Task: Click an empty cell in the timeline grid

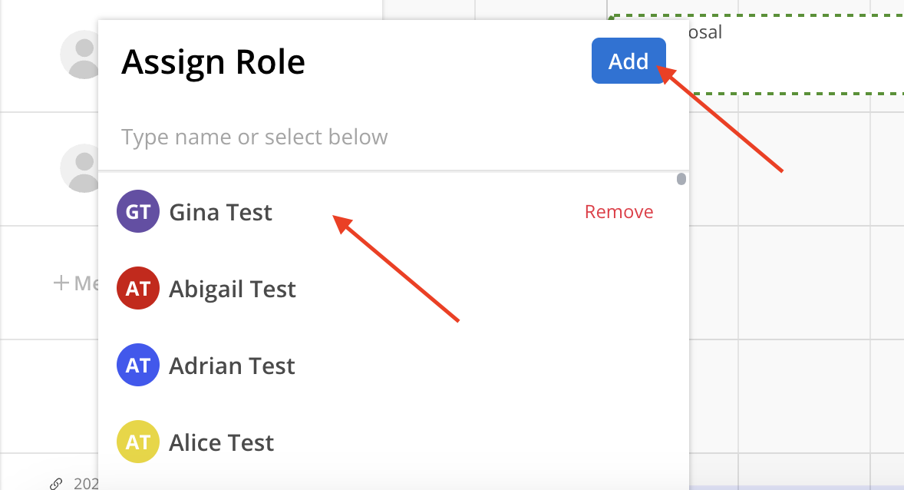Action: (x=804, y=283)
